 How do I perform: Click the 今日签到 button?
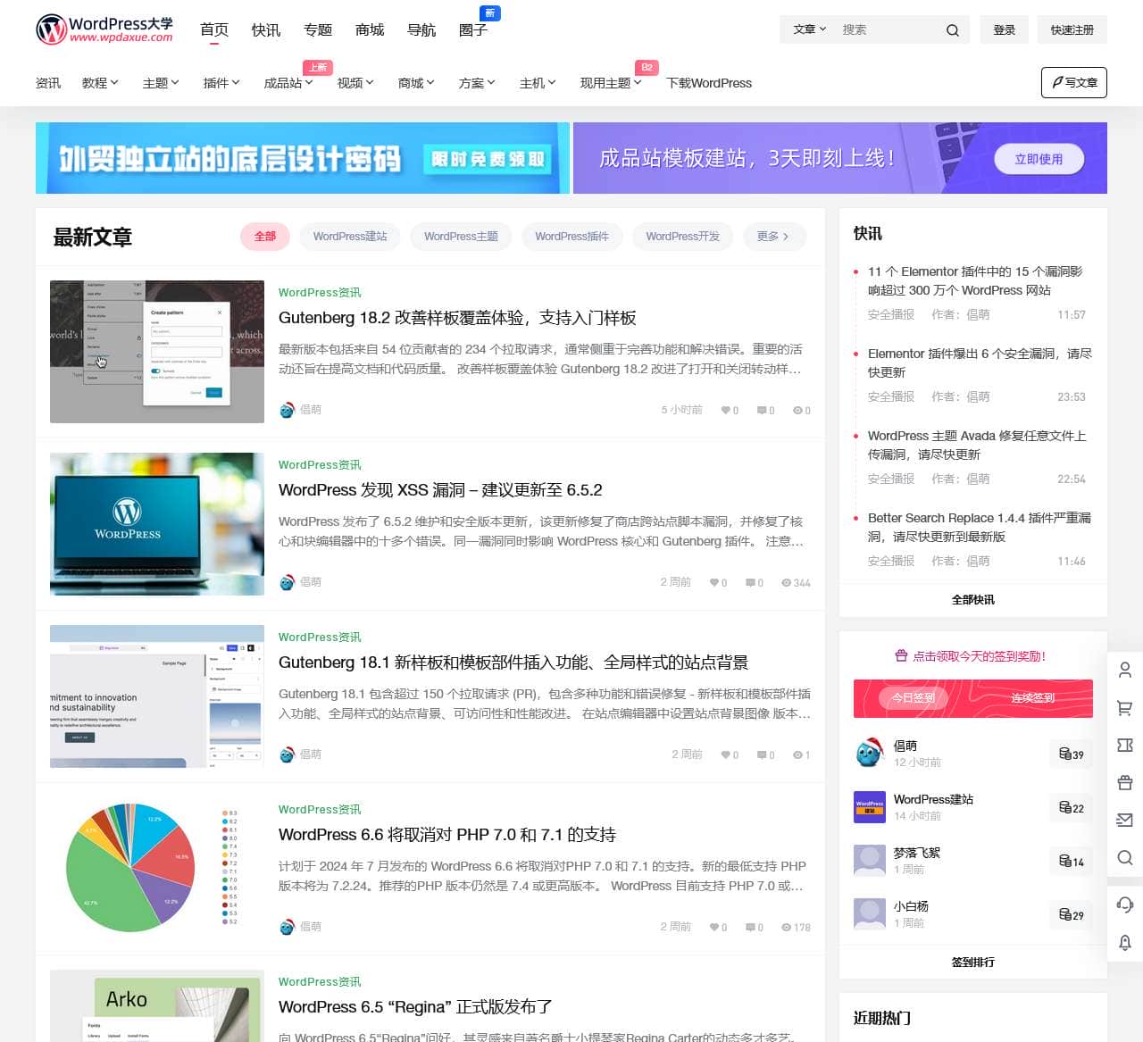914,698
